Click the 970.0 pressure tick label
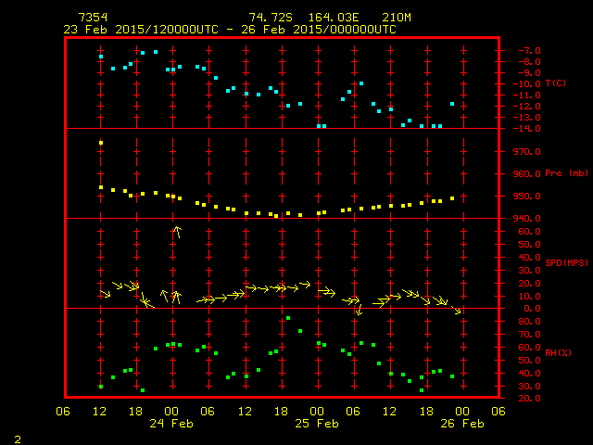The width and height of the screenshot is (593, 445). coord(524,151)
